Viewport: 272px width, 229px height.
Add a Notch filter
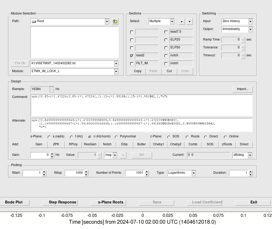click(107, 144)
